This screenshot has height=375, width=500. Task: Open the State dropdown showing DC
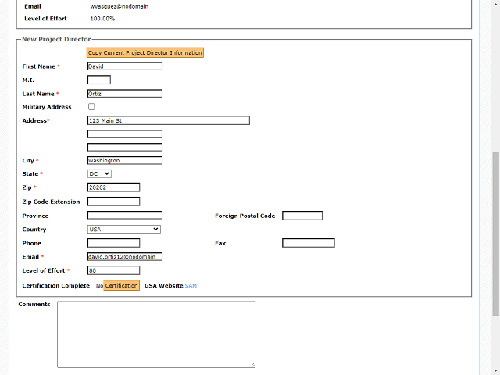tap(99, 173)
